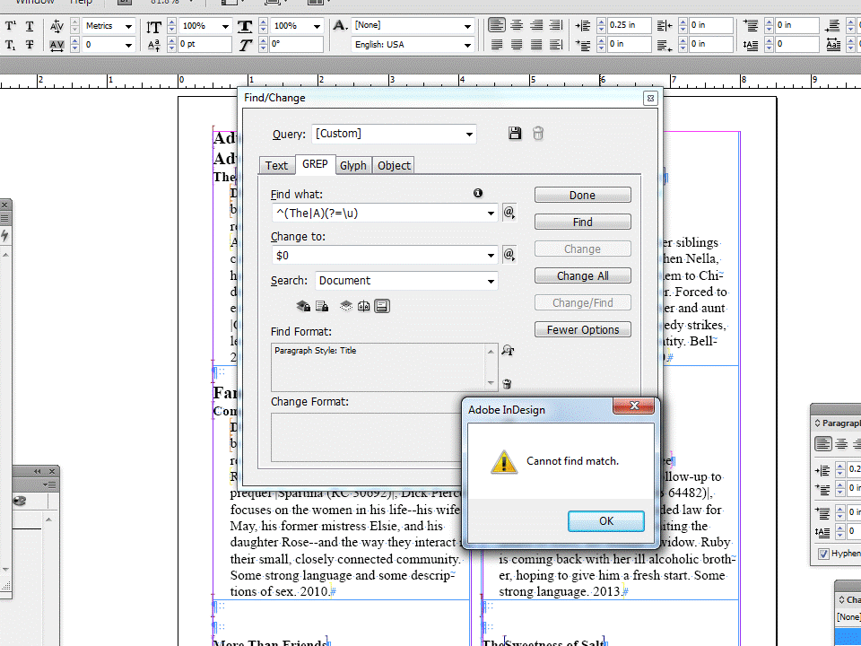Viewport: 861px width, 646px height.
Task: Click OK in Cannot find match alert
Action: 606,521
